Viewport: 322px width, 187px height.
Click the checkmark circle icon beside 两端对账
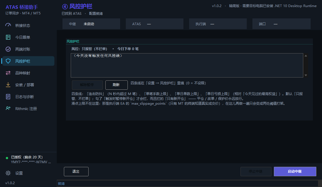tap(8, 49)
